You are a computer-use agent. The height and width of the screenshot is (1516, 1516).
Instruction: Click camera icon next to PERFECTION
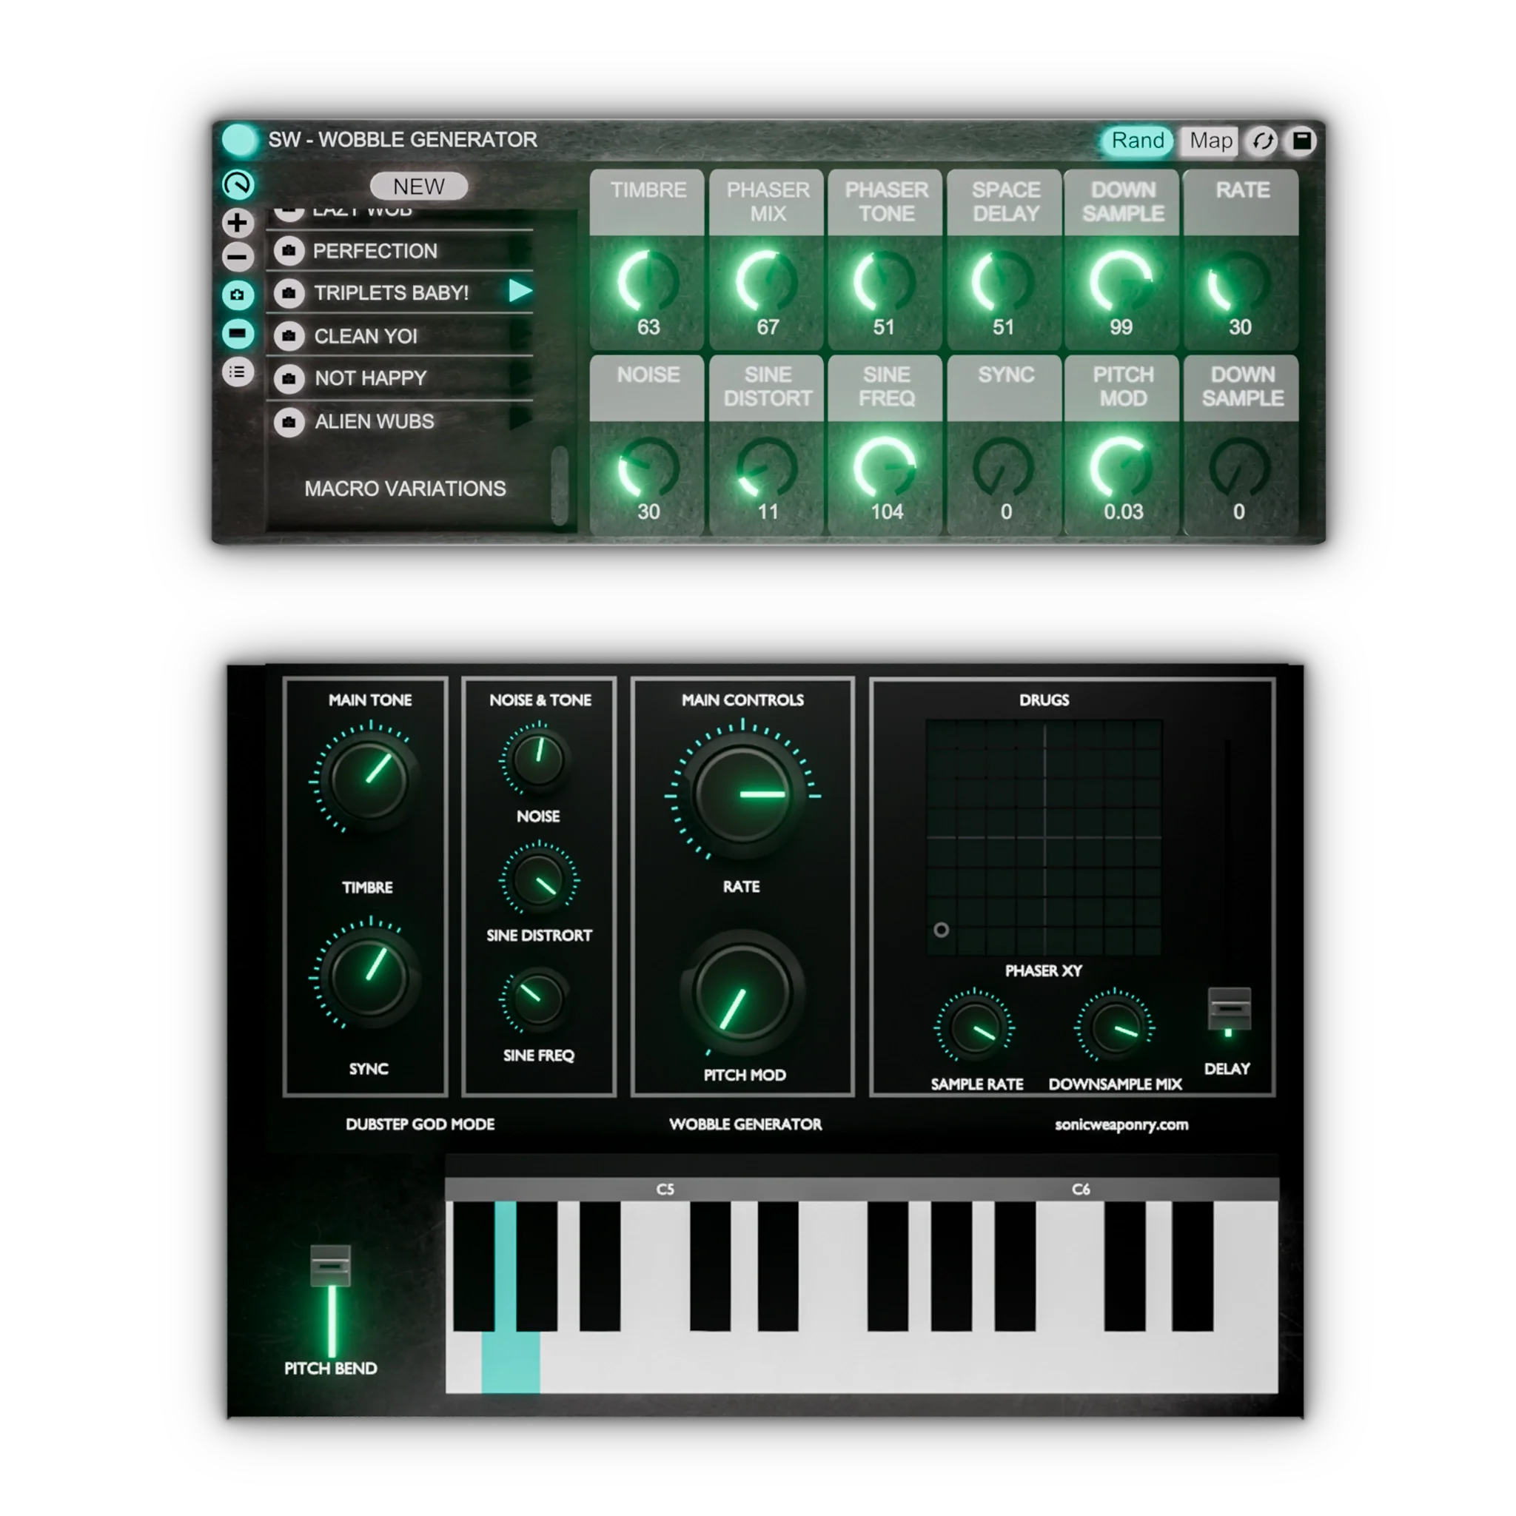[x=289, y=251]
